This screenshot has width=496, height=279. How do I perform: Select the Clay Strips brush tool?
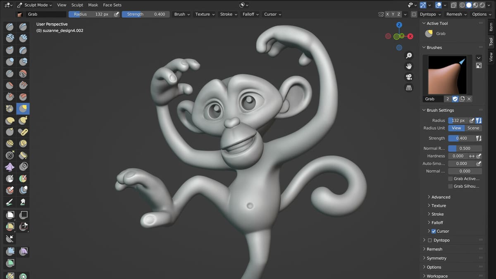pyautogui.click(x=24, y=38)
